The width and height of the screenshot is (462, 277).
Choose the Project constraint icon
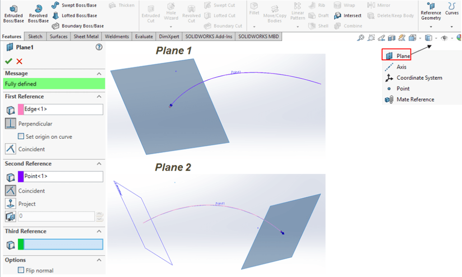point(10,204)
